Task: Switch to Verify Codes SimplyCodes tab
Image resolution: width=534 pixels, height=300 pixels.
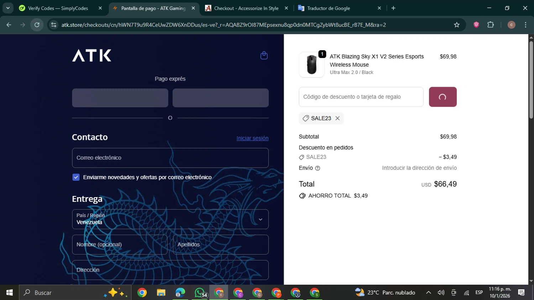Action: (x=58, y=8)
